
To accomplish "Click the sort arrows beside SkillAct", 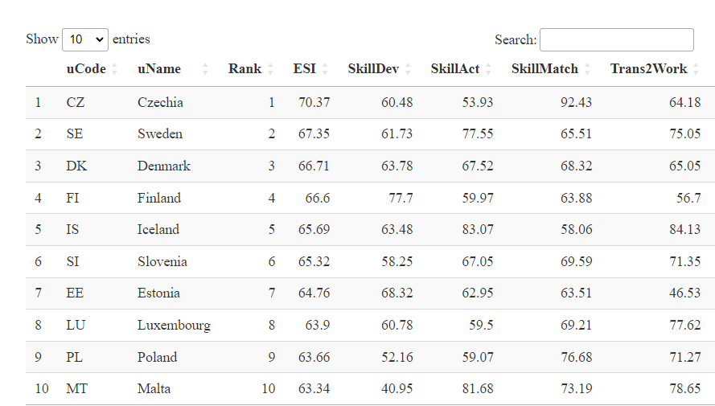I will coord(488,69).
